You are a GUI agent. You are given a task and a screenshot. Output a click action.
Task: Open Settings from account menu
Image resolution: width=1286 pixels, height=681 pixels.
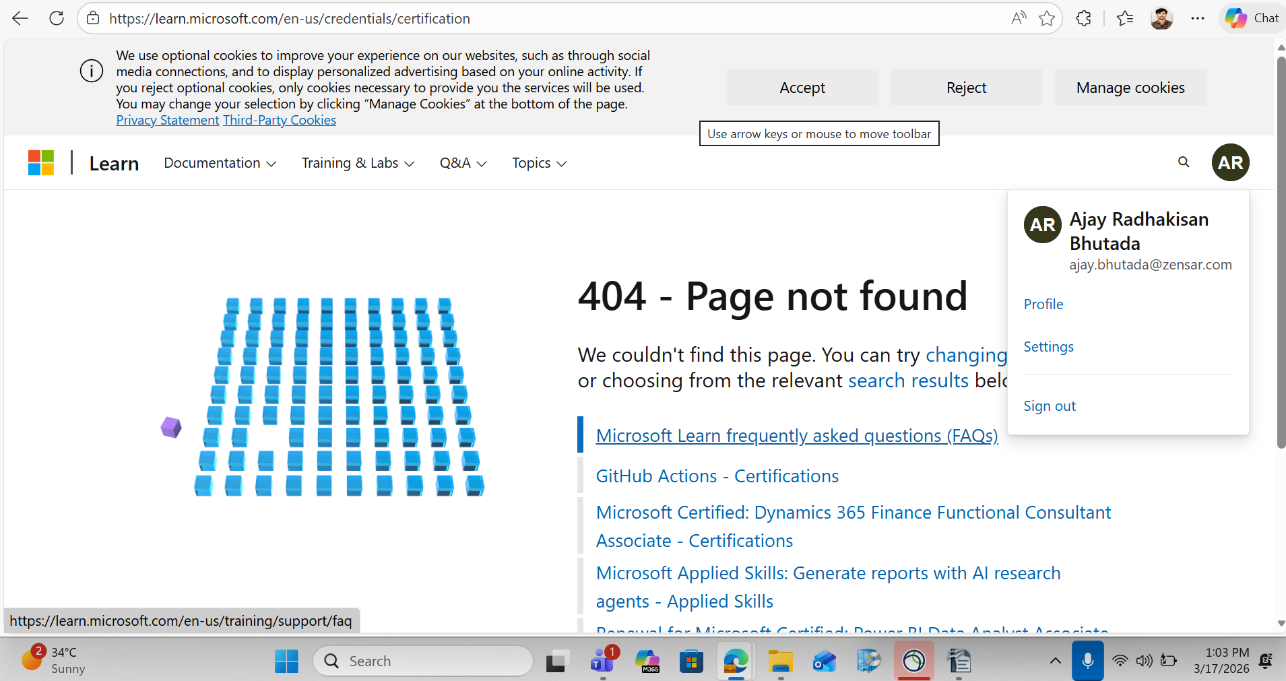(1049, 347)
